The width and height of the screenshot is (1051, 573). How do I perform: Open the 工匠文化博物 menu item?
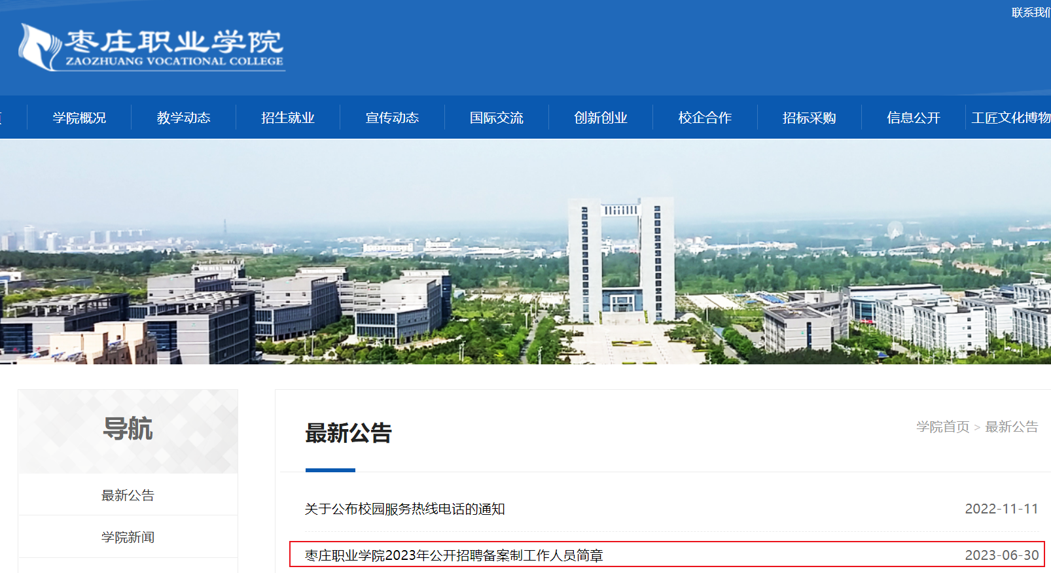coord(1011,118)
